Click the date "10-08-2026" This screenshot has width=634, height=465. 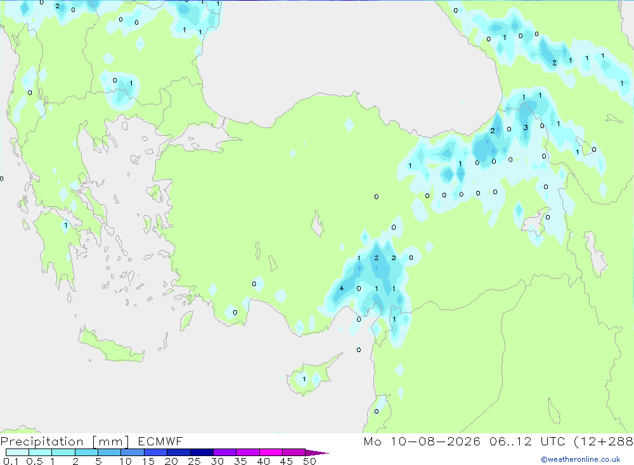436,441
